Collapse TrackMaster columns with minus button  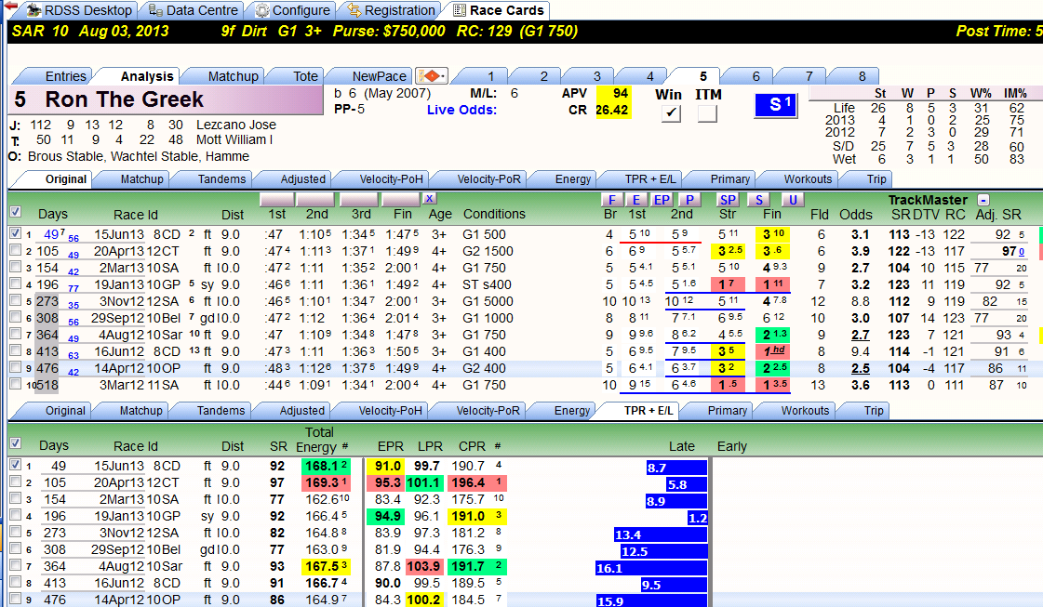(x=983, y=200)
